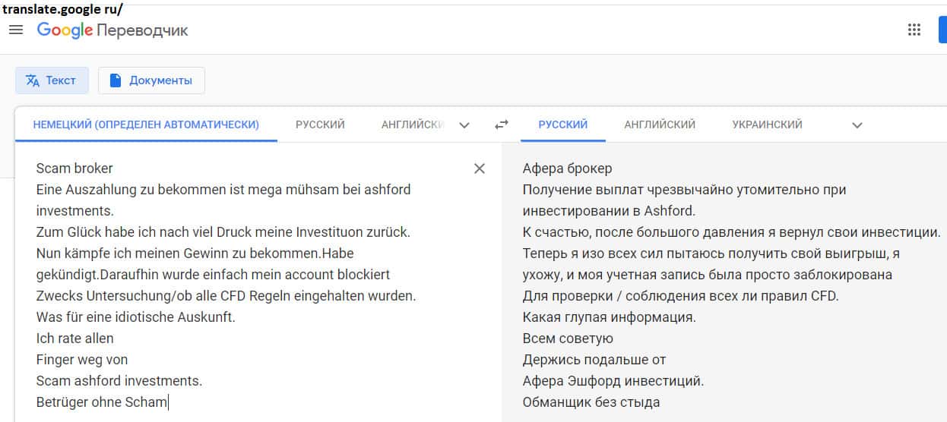Select auto-detected German source tab
Screen dimensions: 947x422
click(146, 124)
